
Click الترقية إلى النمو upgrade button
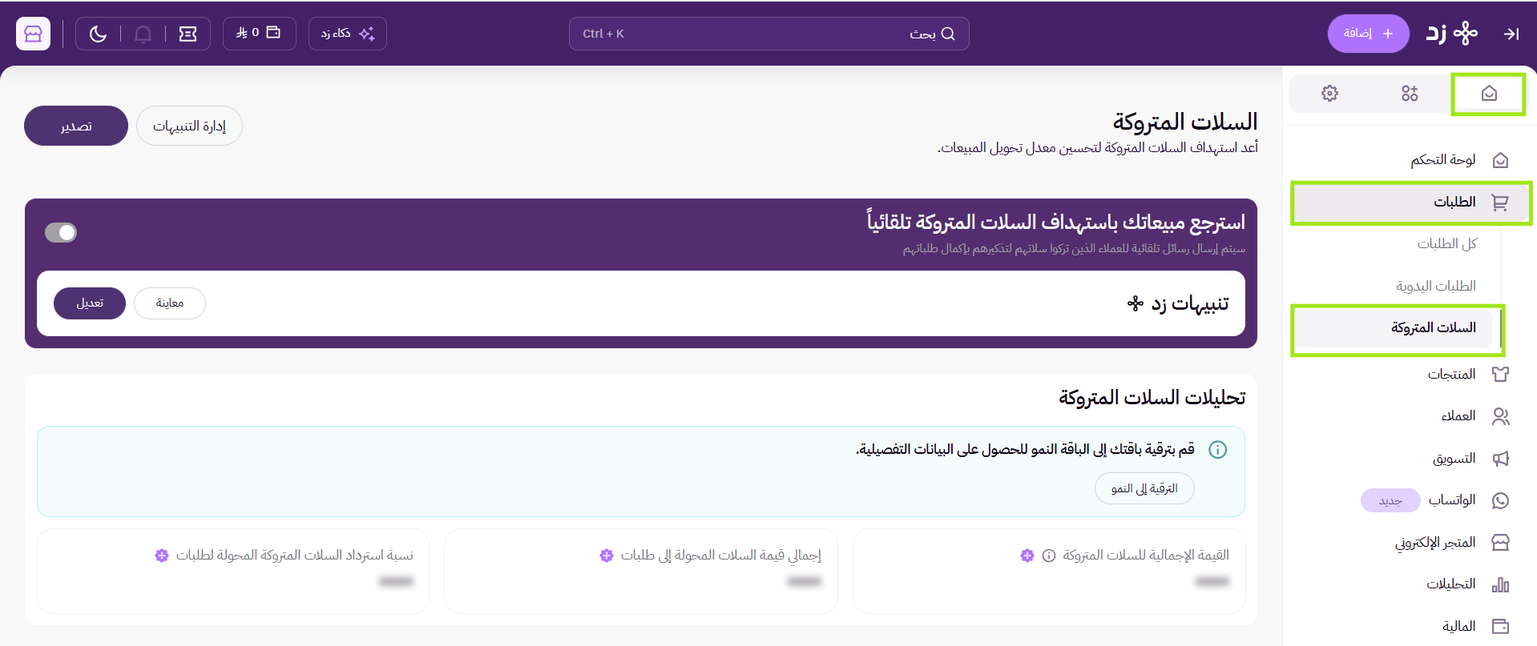tap(1144, 488)
